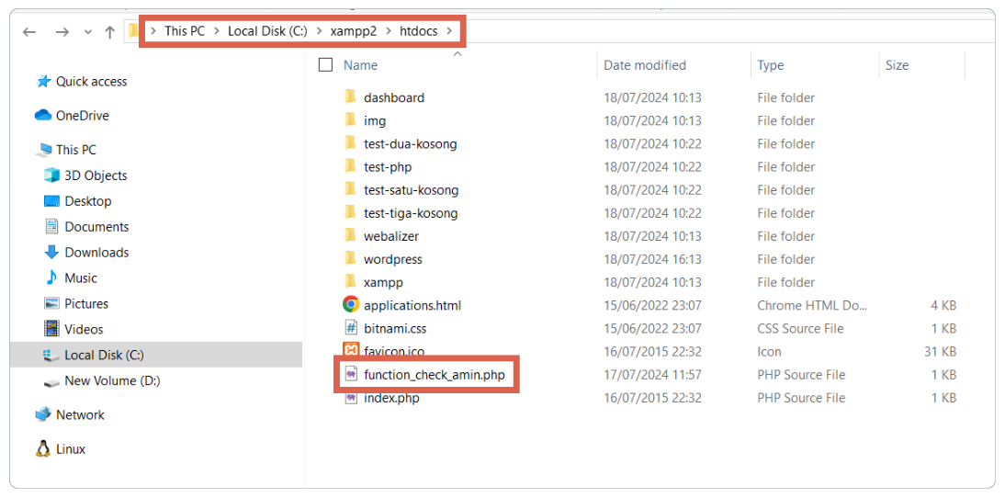Click the Back navigation arrow
This screenshot has width=1005, height=498.
[x=28, y=31]
